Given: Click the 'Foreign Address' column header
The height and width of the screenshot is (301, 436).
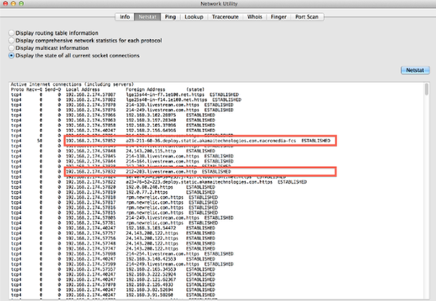Looking at the screenshot, I should pos(145,89).
